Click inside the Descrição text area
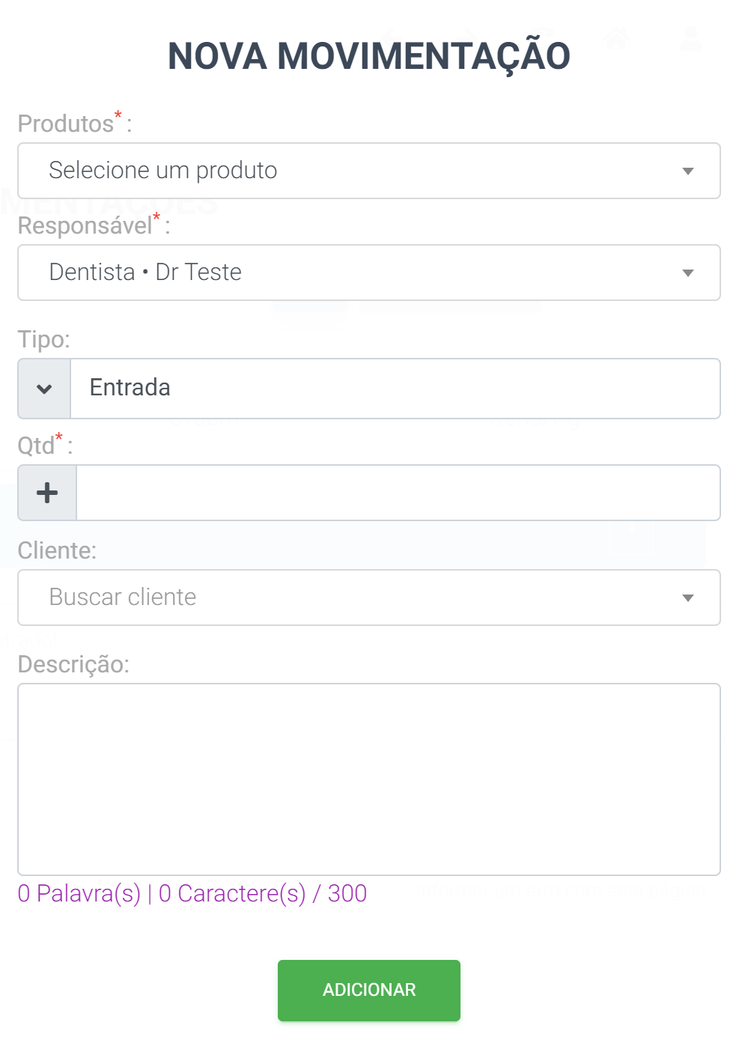 [x=369, y=779]
